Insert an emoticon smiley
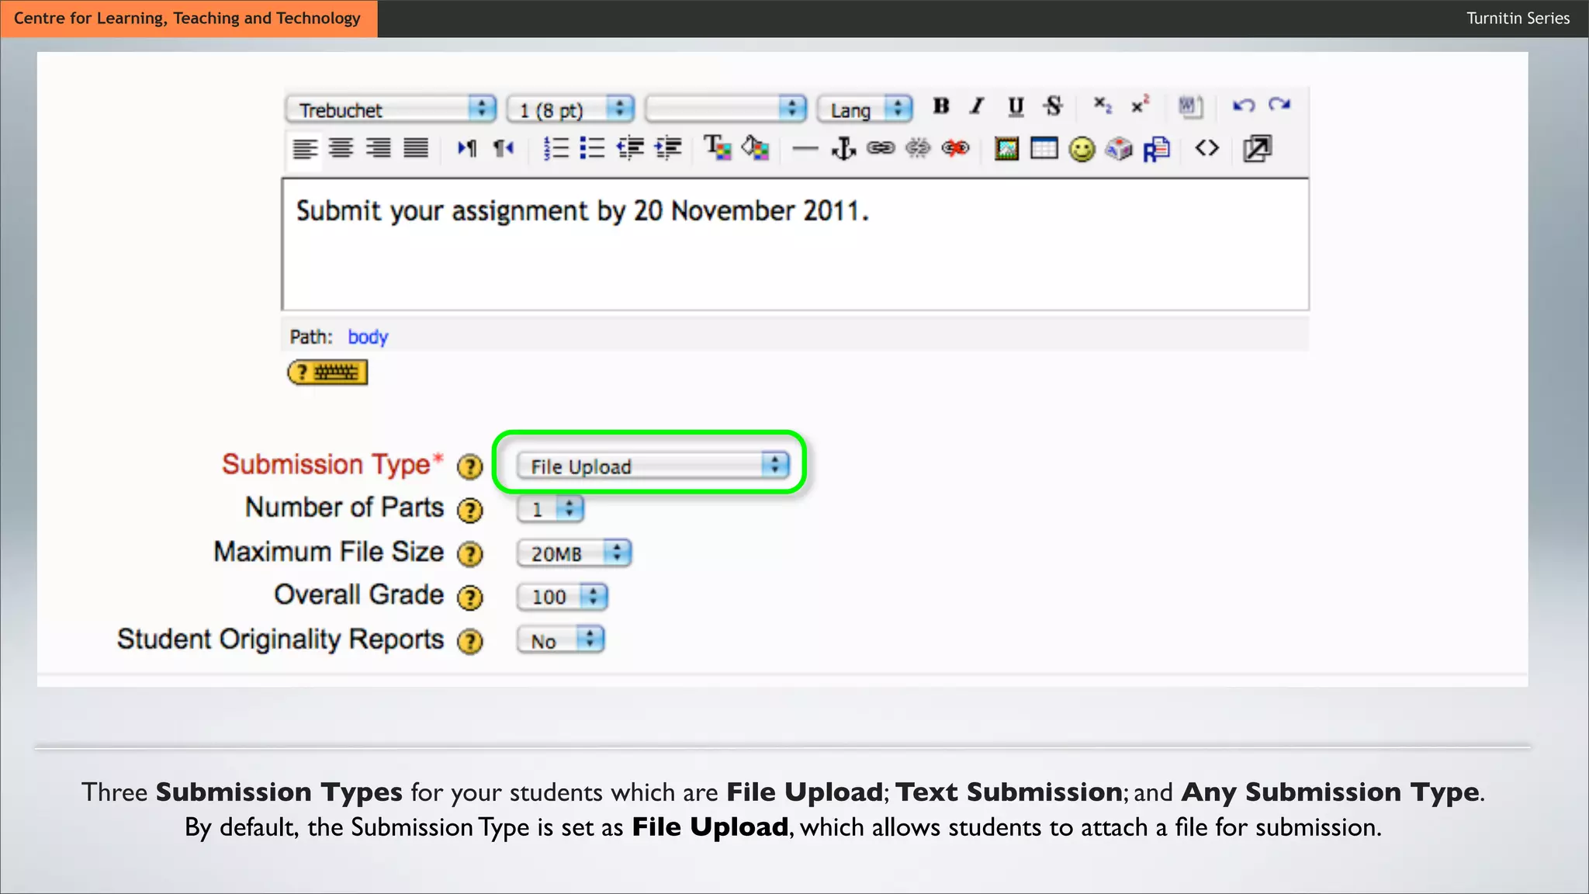The width and height of the screenshot is (1589, 894). tap(1082, 148)
